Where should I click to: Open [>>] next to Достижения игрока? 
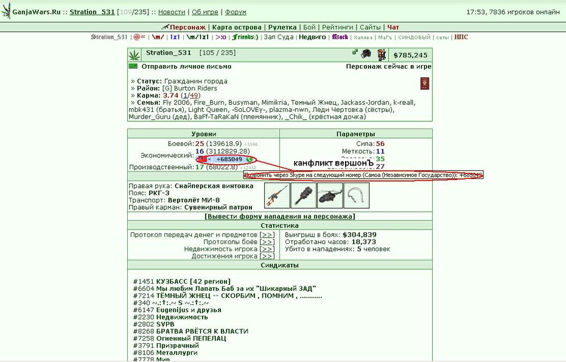pyautogui.click(x=267, y=256)
